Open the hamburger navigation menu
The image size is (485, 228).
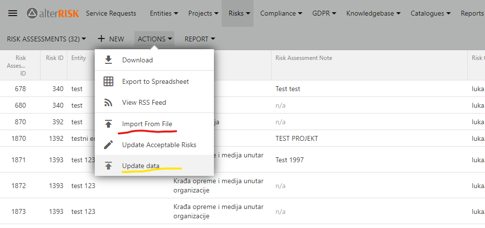pyautogui.click(x=13, y=13)
